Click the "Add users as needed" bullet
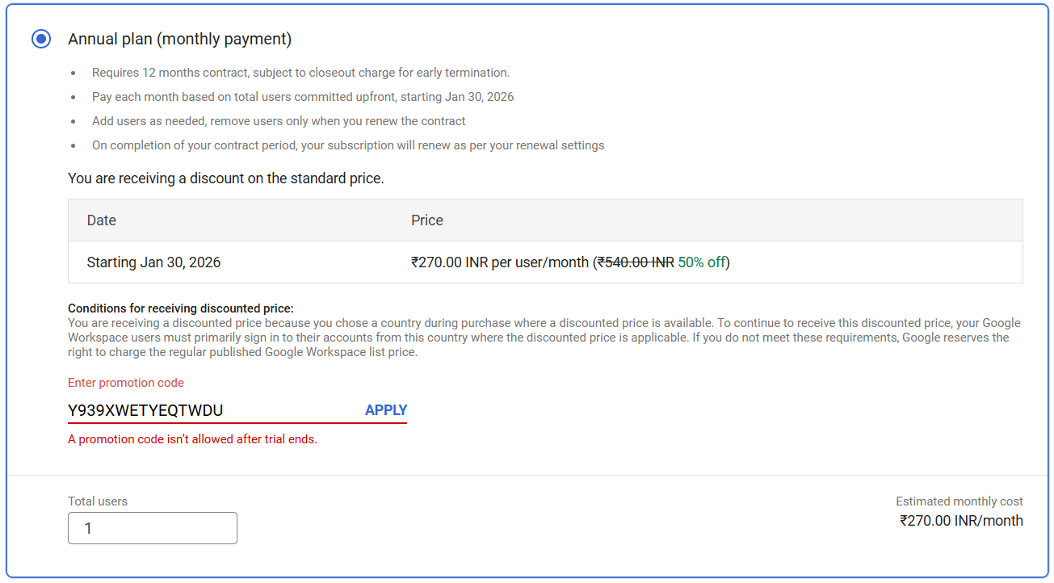1054x583 pixels. [x=279, y=121]
